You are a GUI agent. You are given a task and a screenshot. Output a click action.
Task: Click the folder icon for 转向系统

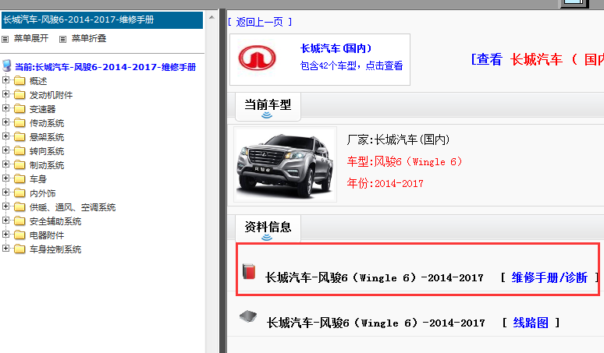click(20, 150)
